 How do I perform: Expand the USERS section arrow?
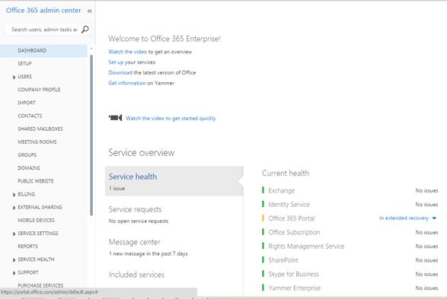tap(14, 77)
